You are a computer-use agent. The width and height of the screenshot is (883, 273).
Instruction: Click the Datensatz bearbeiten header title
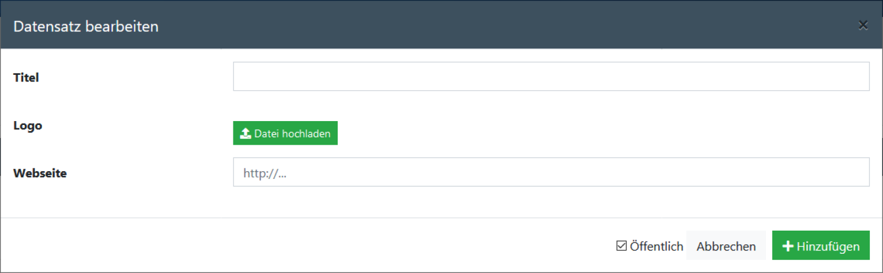coord(86,26)
